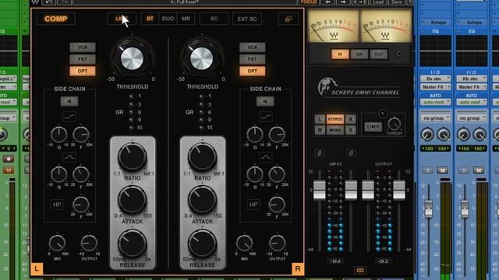This screenshot has width=499, height=280.
Task: Click the redo arrow in plugin toolbar
Action: tap(64, 2)
